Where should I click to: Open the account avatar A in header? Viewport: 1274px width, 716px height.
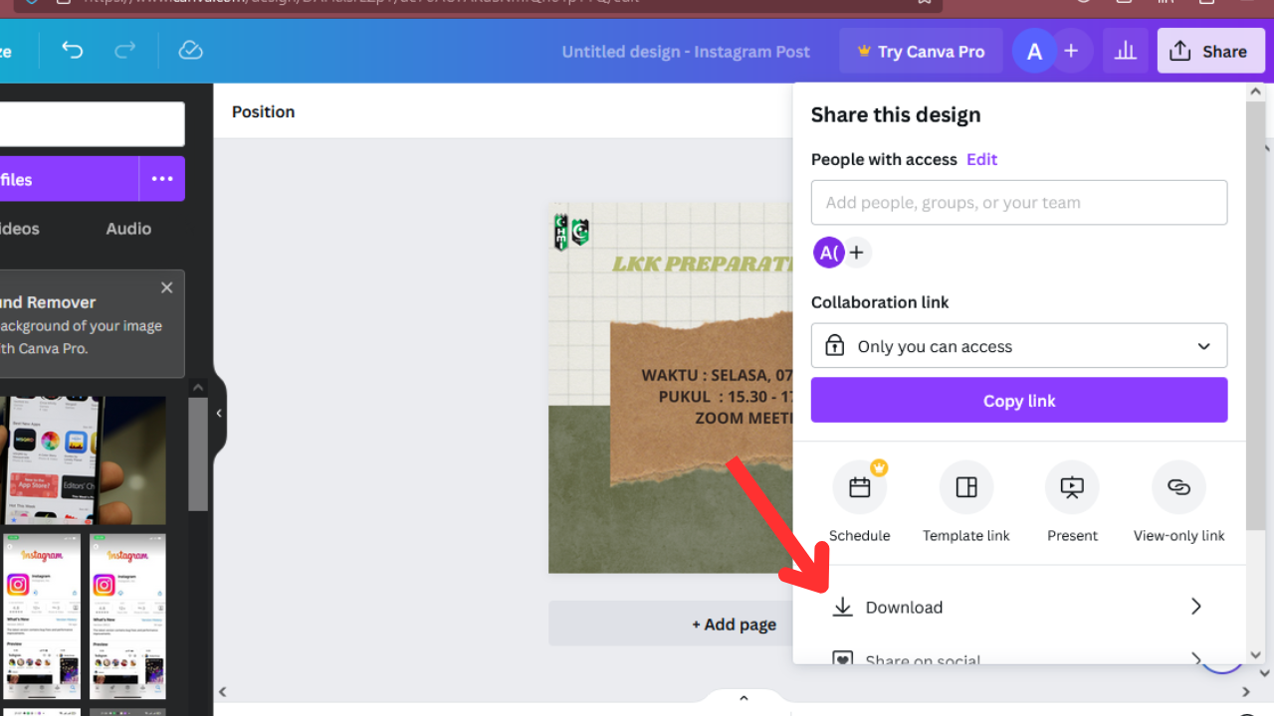pyautogui.click(x=1035, y=51)
